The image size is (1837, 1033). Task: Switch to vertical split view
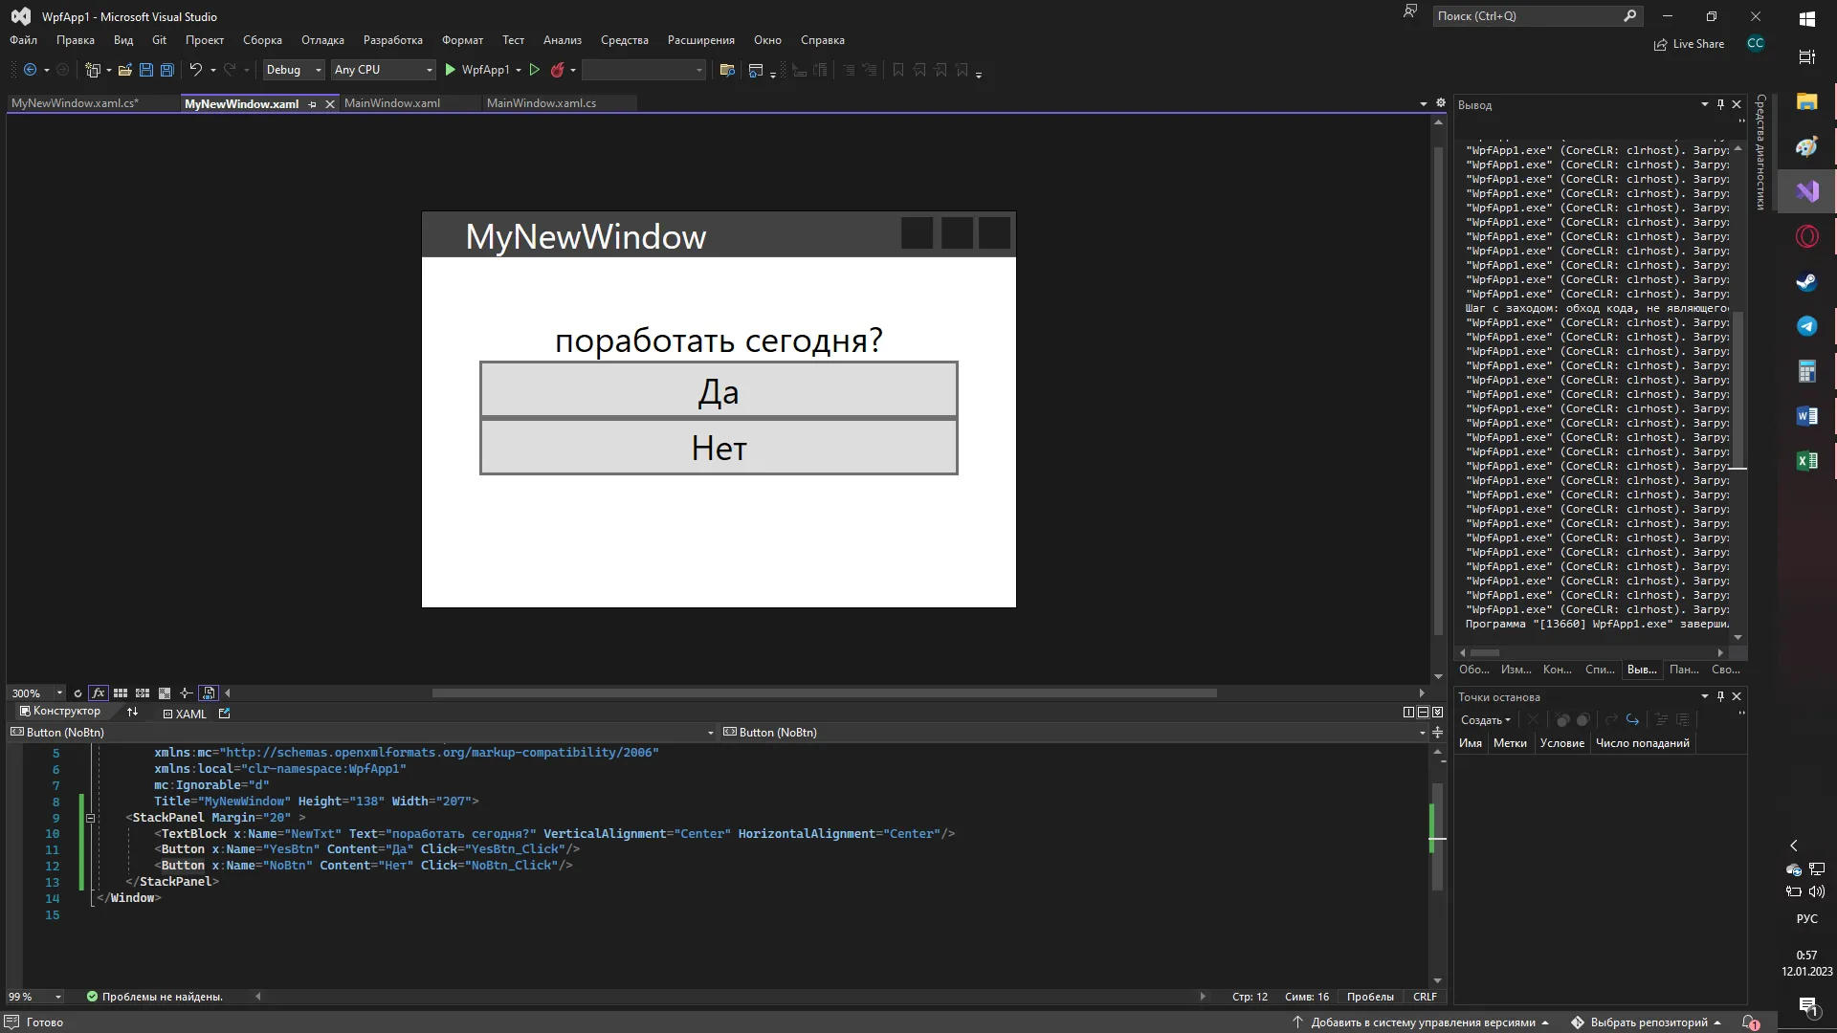point(1408,713)
